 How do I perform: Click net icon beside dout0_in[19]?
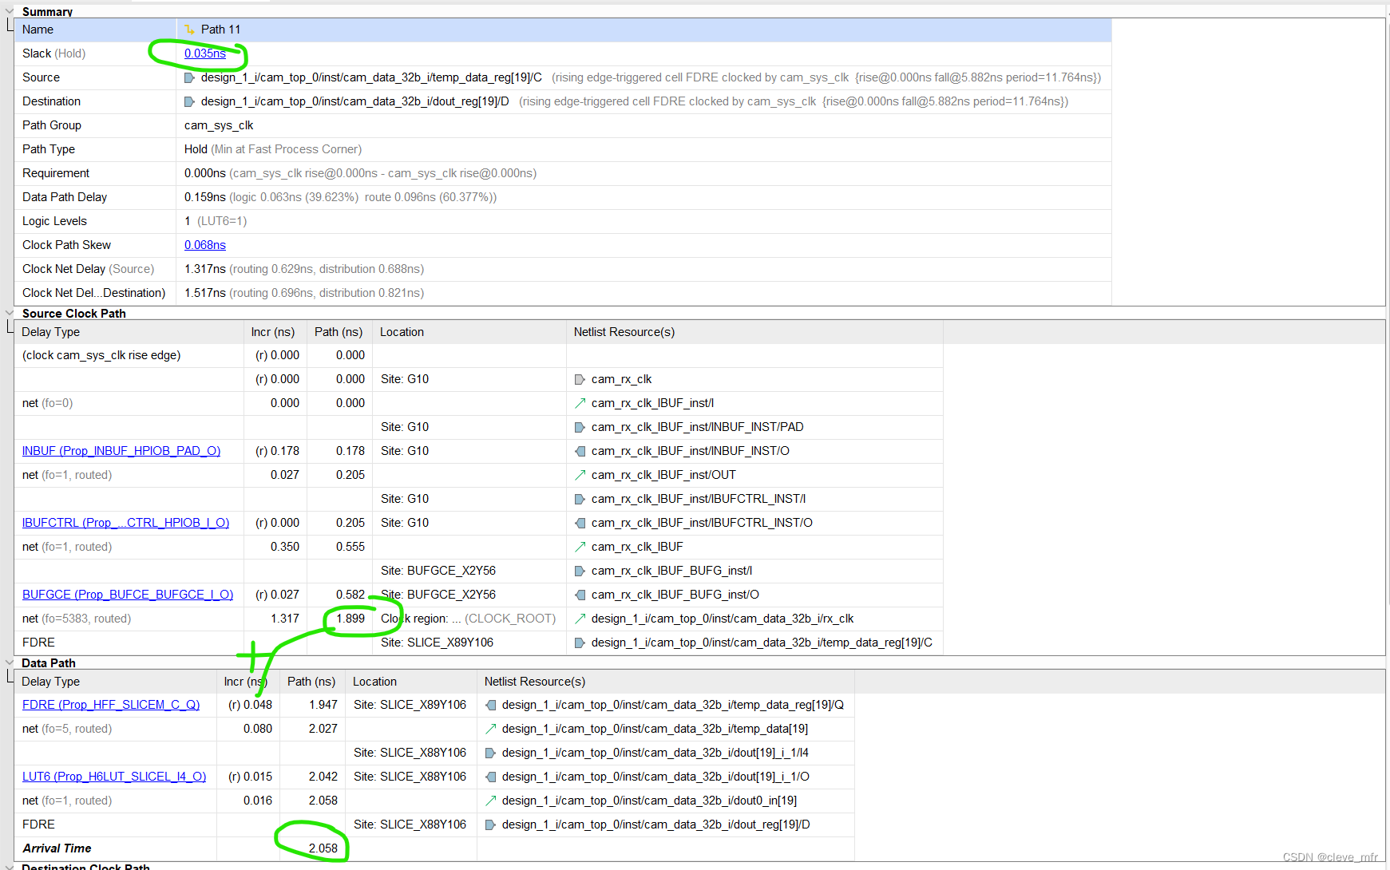point(491,801)
